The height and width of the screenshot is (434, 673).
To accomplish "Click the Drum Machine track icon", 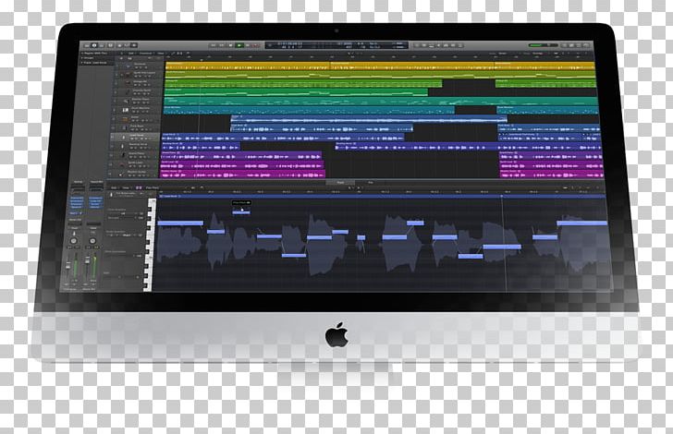I will [x=126, y=110].
